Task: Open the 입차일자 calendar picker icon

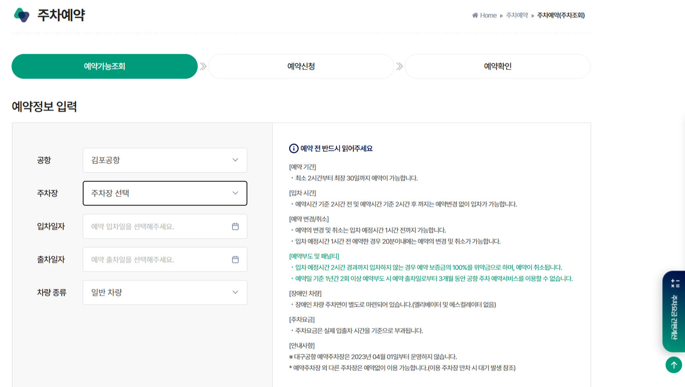Action: (236, 226)
